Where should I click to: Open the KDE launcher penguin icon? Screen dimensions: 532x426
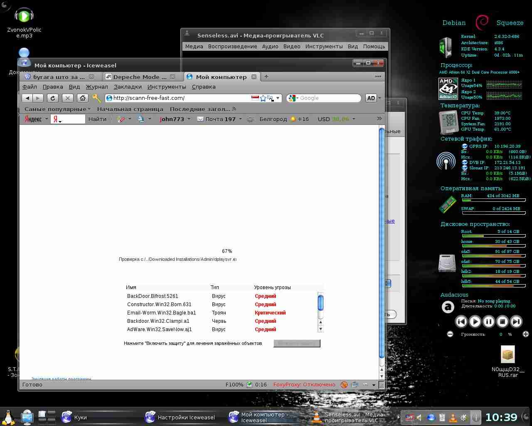(x=8, y=417)
